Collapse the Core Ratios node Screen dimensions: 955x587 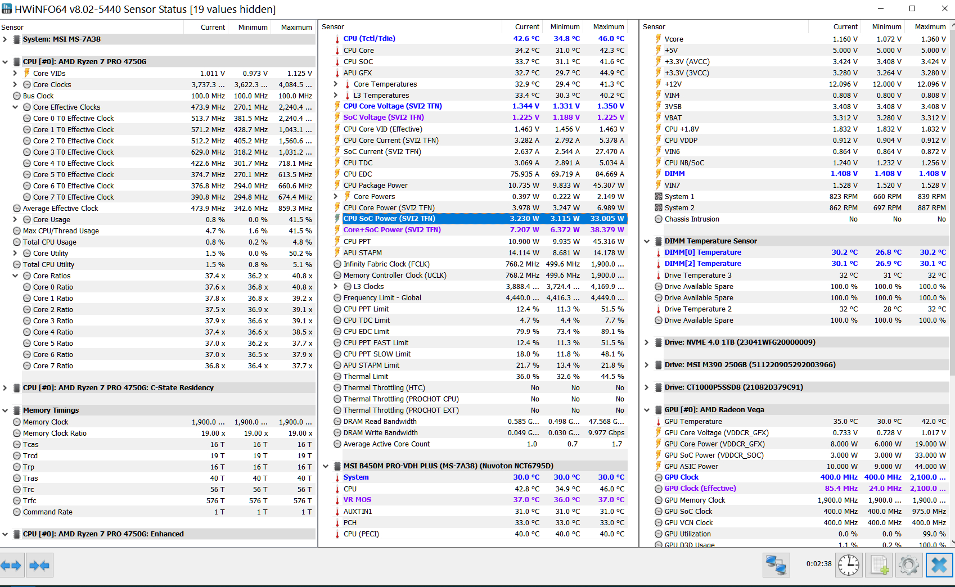15,276
